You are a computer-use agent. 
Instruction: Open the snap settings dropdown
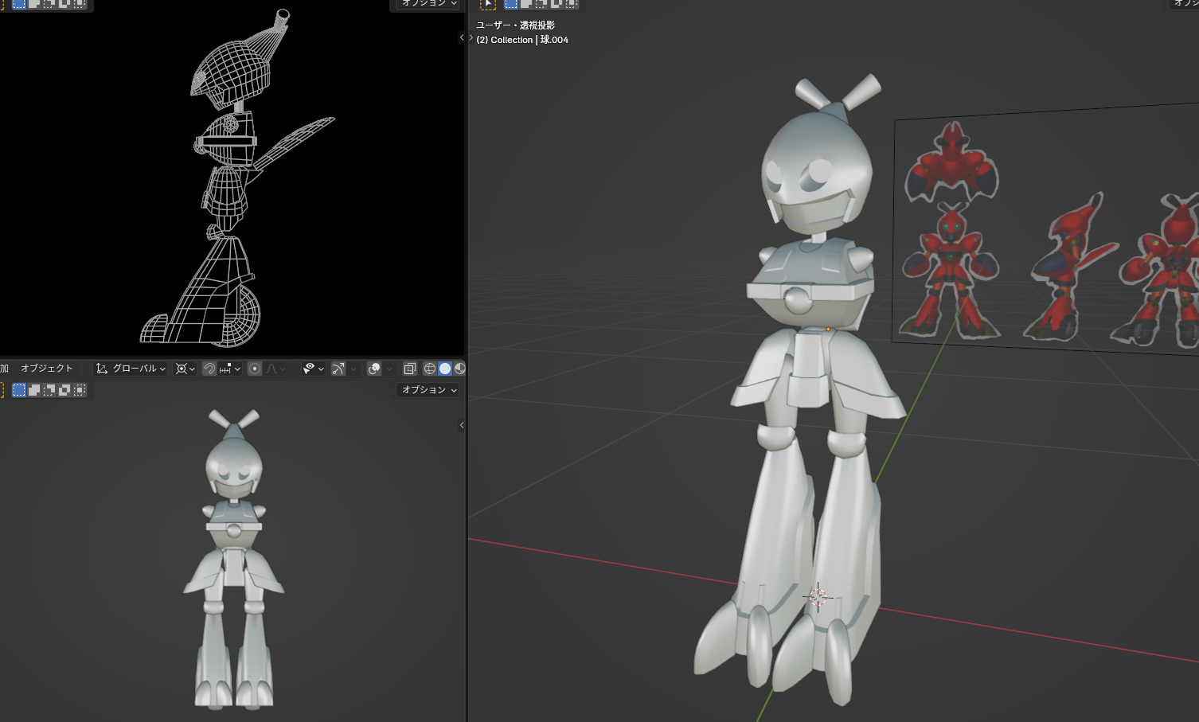229,369
